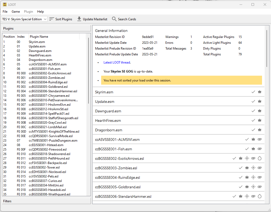Select ccVSVSSE002-Pets.esl list row
This screenshot has height=212, width=271.
[44, 176]
